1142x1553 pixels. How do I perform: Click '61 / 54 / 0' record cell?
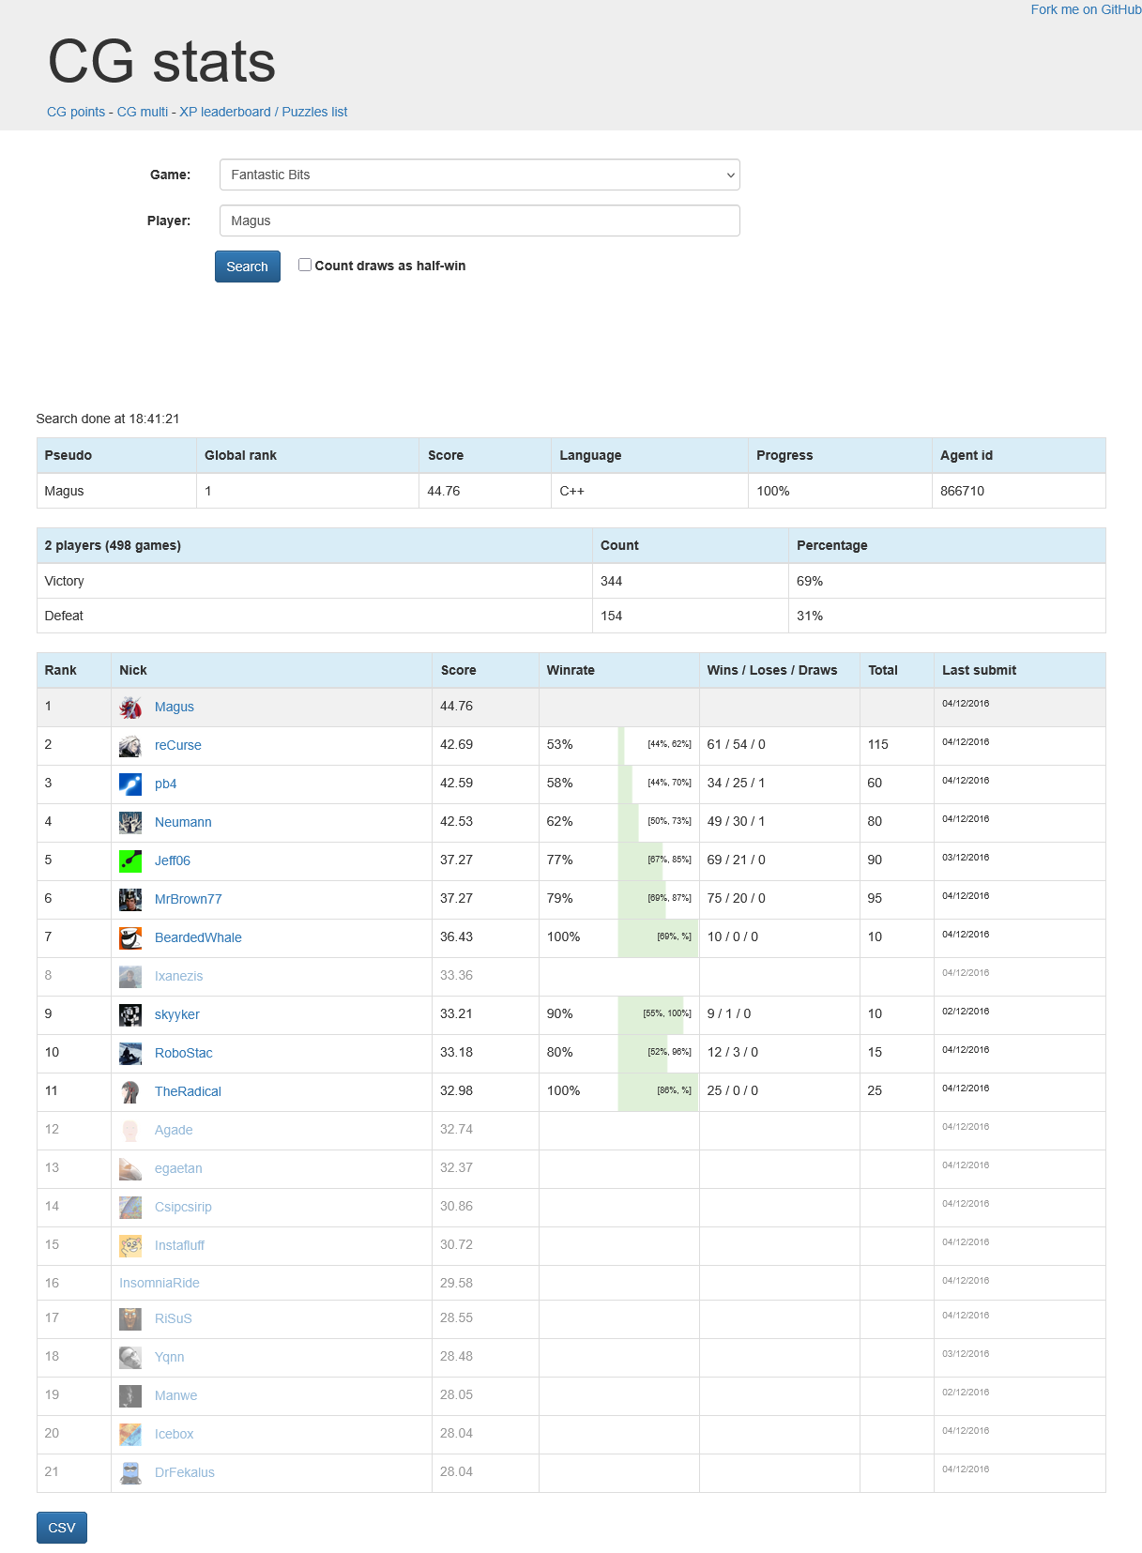point(780,745)
